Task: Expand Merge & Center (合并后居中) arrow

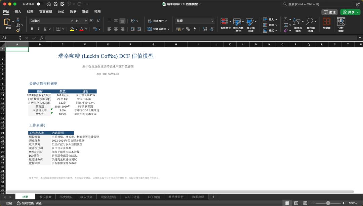Action: (168, 29)
